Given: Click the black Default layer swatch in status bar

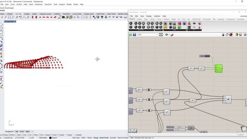Looking at the screenshot, I should click(x=50, y=138).
